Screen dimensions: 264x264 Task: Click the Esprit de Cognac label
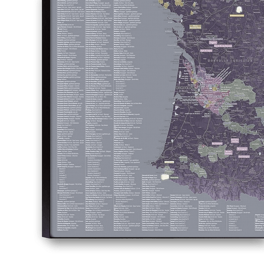[207, 50]
